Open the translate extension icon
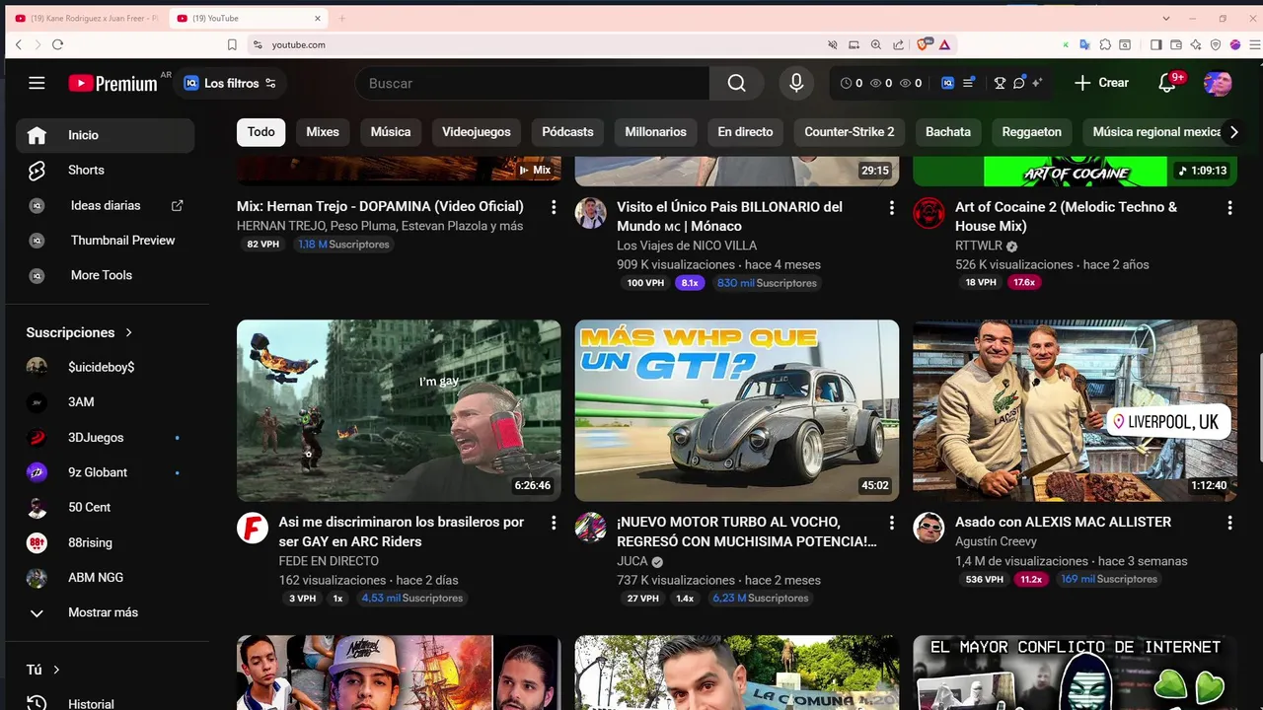Viewport: 1263px width, 710px height. click(1084, 44)
